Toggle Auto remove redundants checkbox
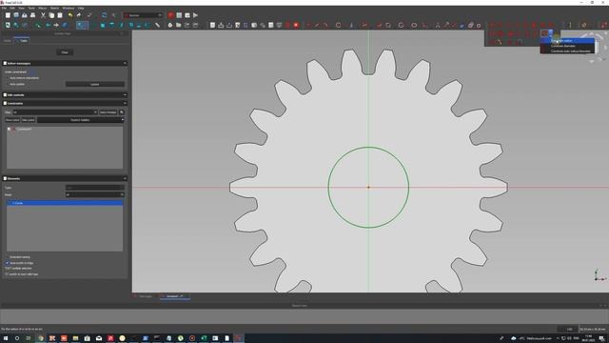The width and height of the screenshot is (609, 343). [7, 78]
